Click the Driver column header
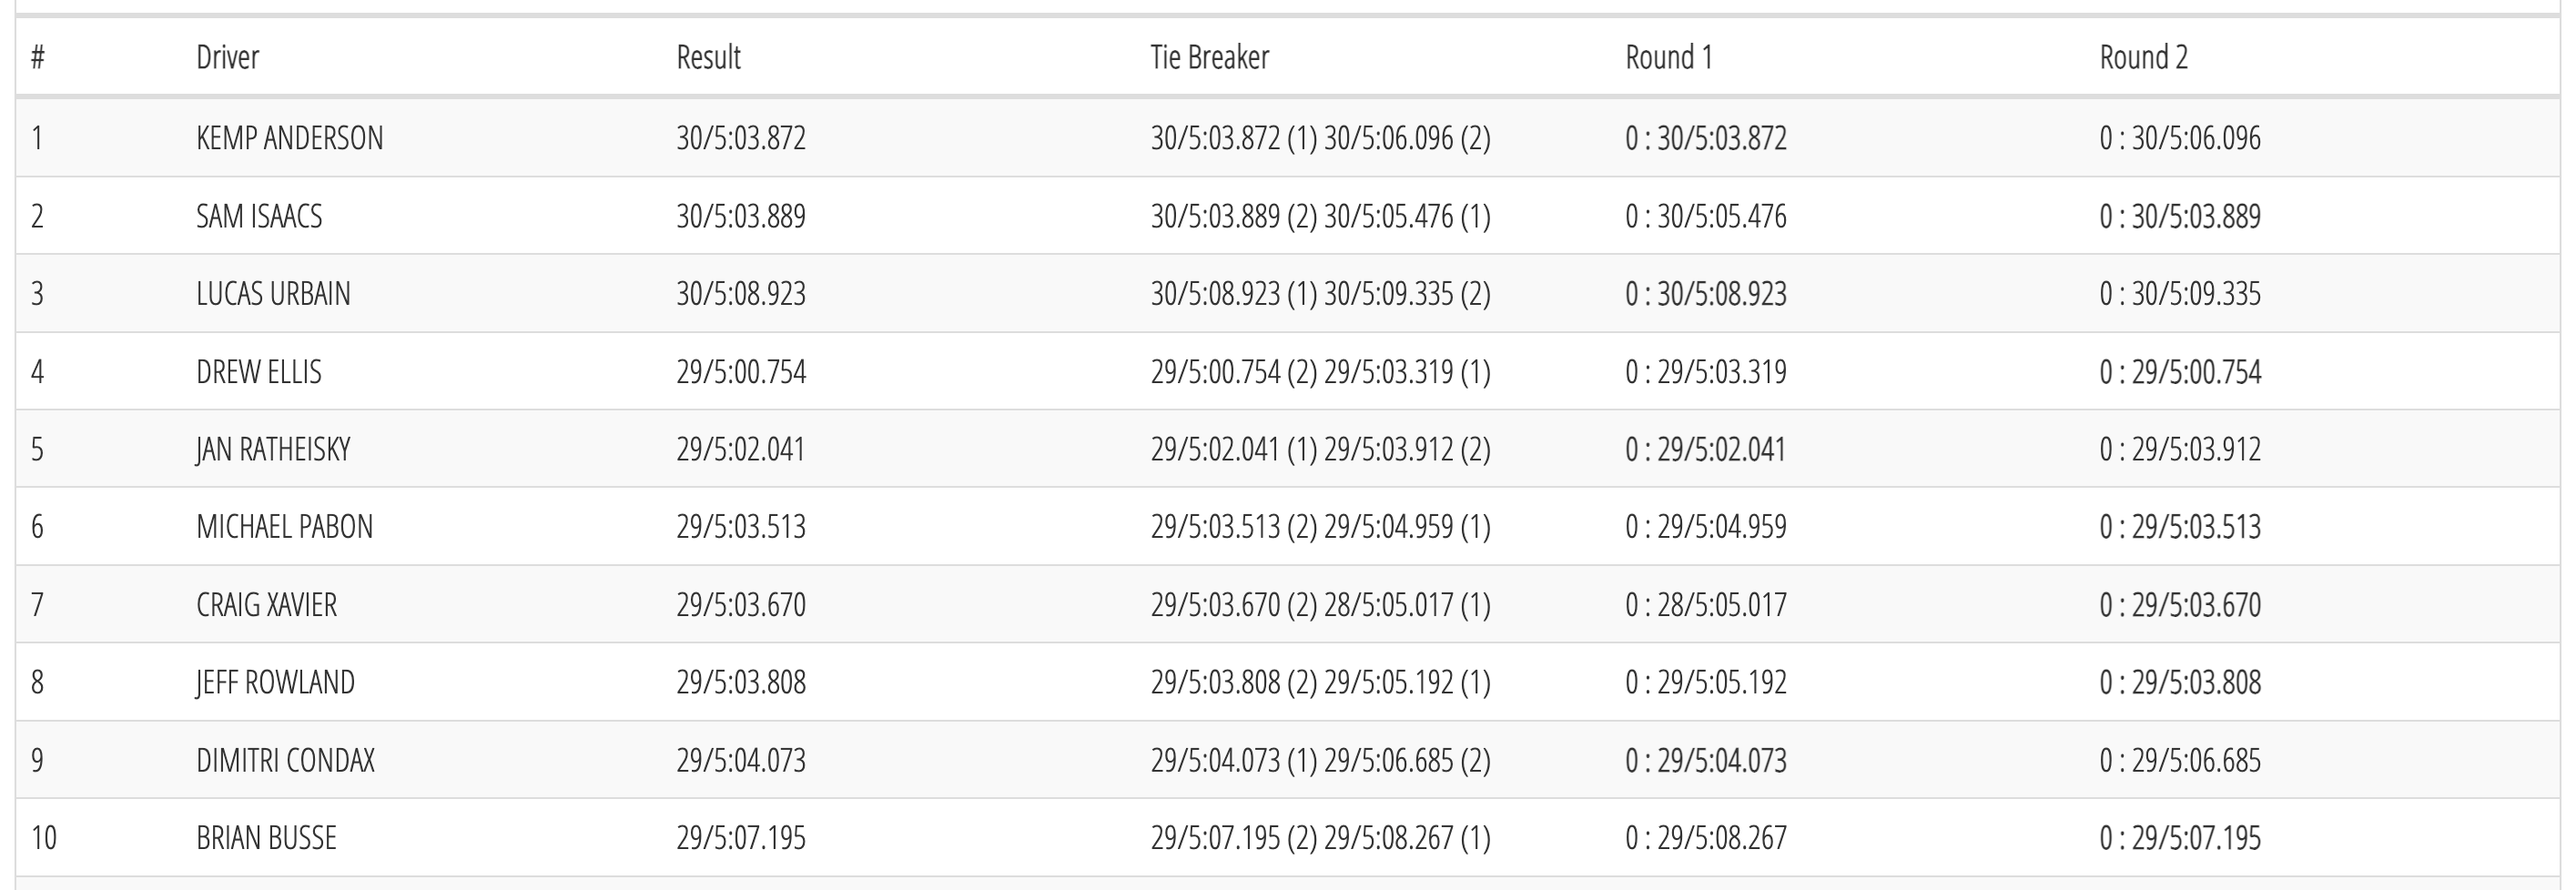This screenshot has width=2576, height=890. [x=227, y=57]
